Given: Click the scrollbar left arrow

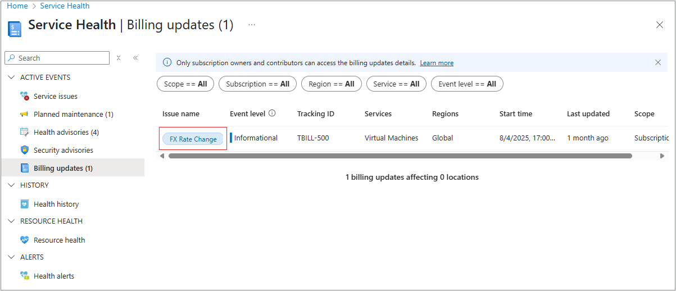Looking at the screenshot, I should point(162,156).
